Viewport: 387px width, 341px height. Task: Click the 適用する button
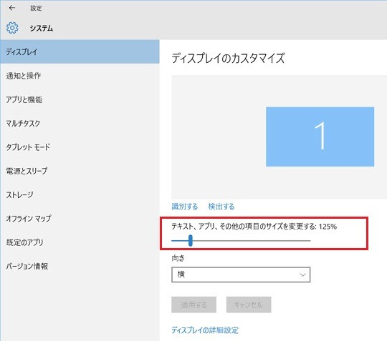point(193,305)
